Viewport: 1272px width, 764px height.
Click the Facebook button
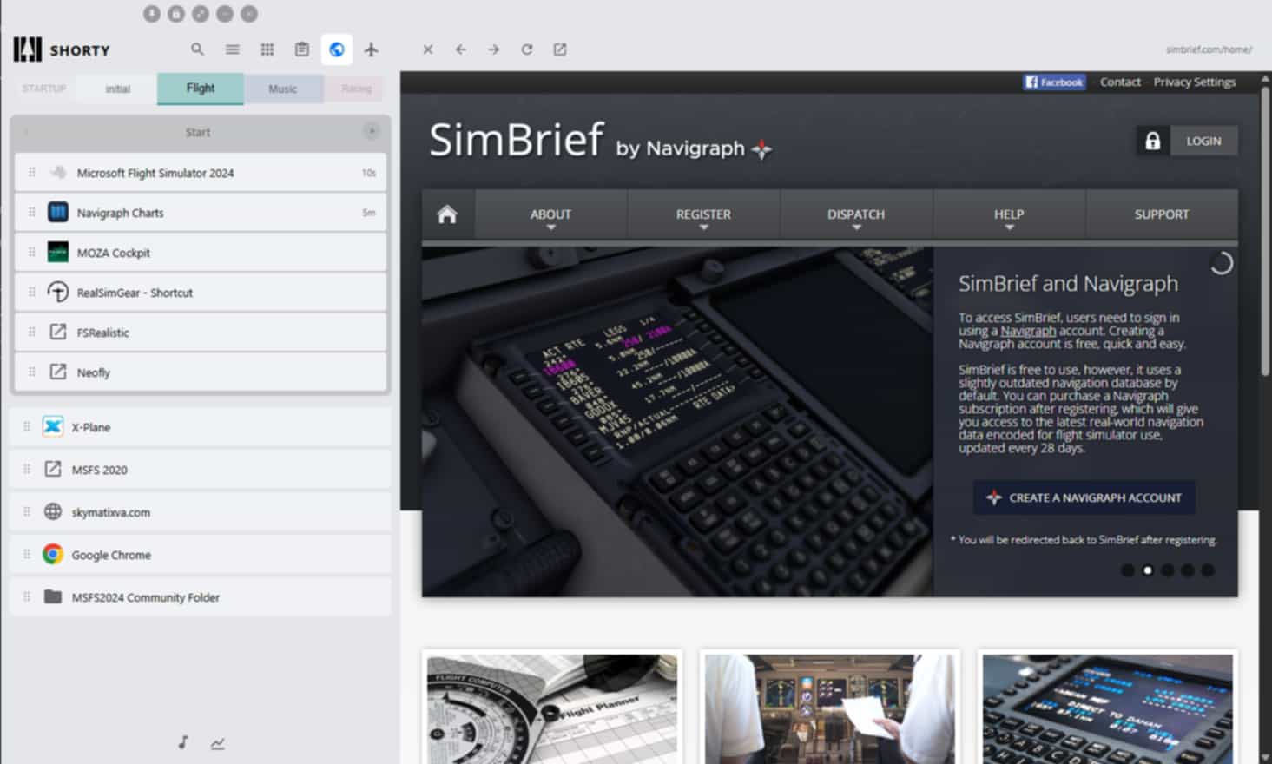tap(1054, 82)
